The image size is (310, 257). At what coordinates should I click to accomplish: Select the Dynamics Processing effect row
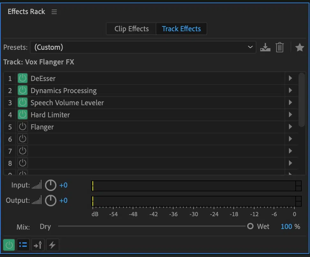point(151,91)
